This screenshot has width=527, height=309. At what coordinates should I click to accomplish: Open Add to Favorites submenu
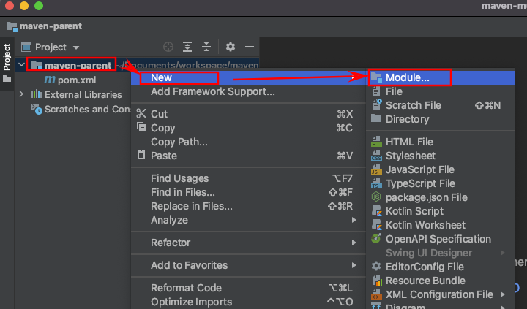coord(248,265)
